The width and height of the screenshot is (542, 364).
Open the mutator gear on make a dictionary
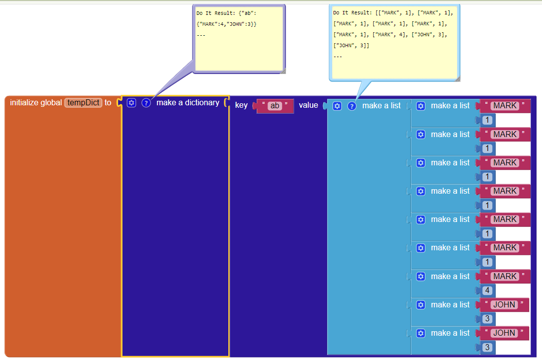point(131,103)
